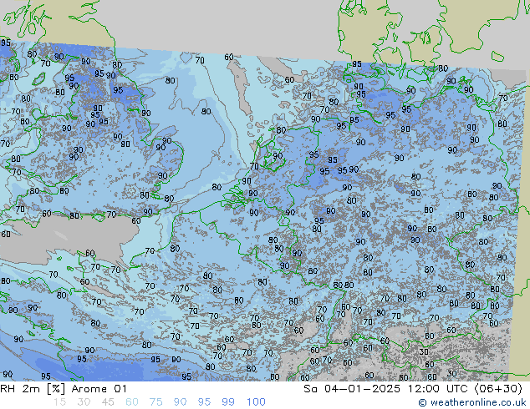
Task: Click the "RH 2m [%]" title text
Action: point(33,389)
